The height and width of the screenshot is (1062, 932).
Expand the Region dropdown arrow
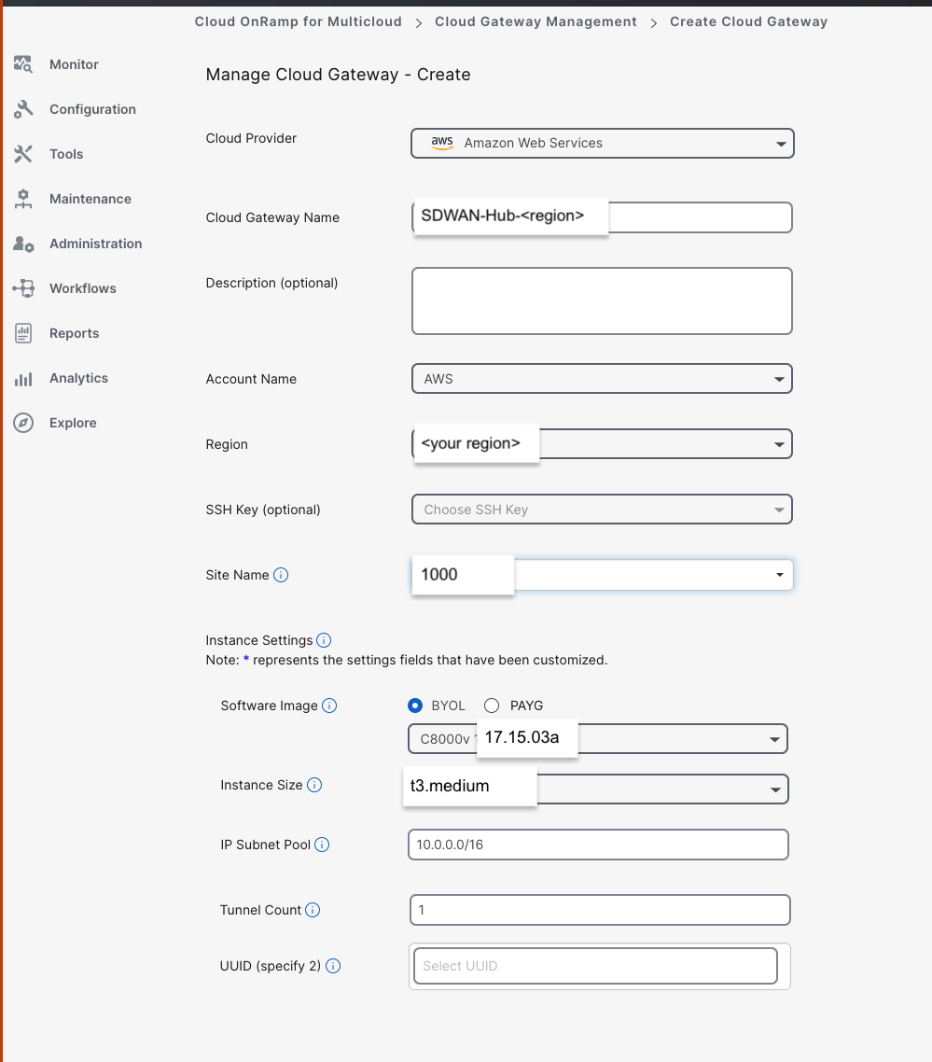(779, 444)
